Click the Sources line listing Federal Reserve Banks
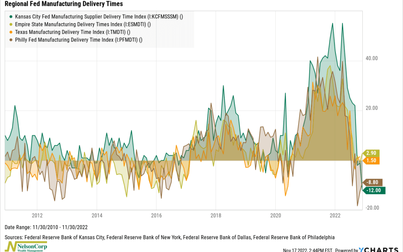The width and height of the screenshot is (403, 252). coord(169,237)
